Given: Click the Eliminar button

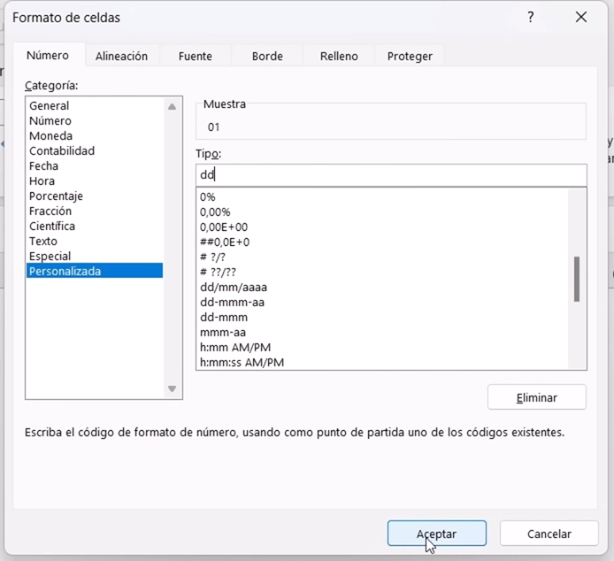Looking at the screenshot, I should tap(536, 397).
